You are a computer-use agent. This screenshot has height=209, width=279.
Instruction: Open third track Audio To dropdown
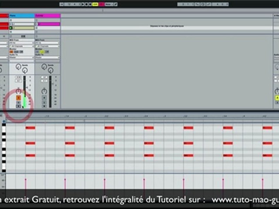coord(47,57)
